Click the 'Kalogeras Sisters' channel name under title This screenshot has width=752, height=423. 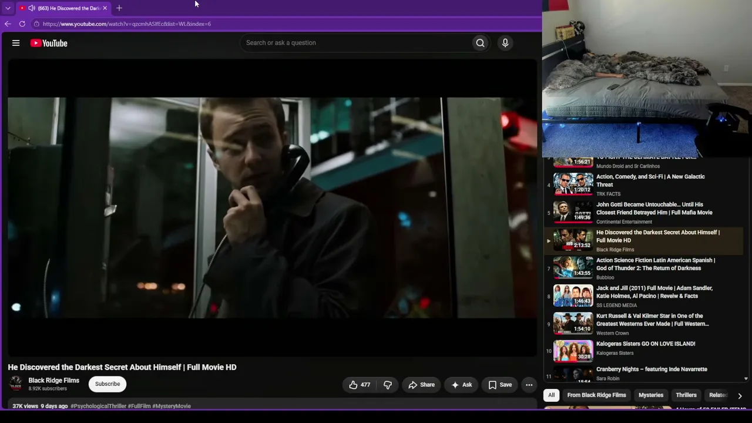pyautogui.click(x=615, y=353)
